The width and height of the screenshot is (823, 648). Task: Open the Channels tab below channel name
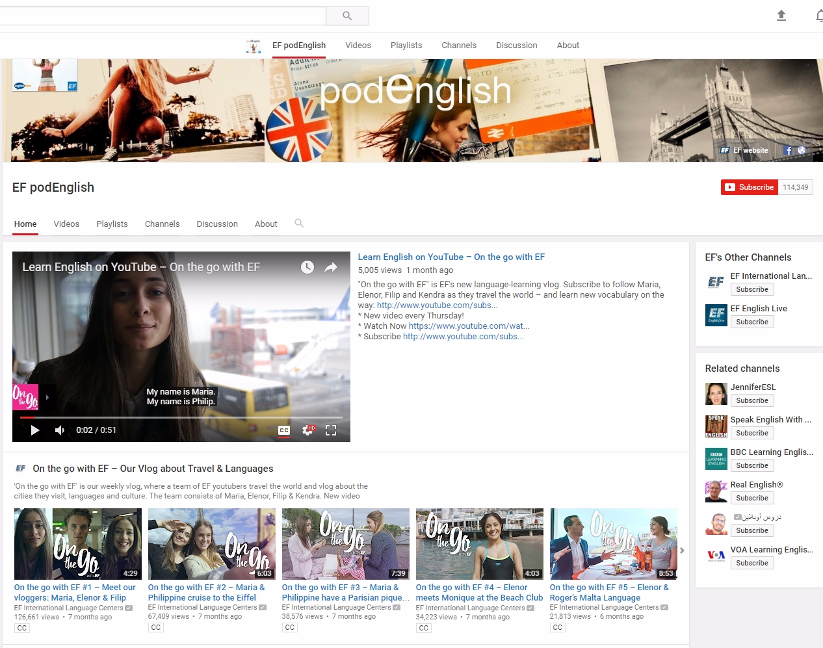coord(162,224)
